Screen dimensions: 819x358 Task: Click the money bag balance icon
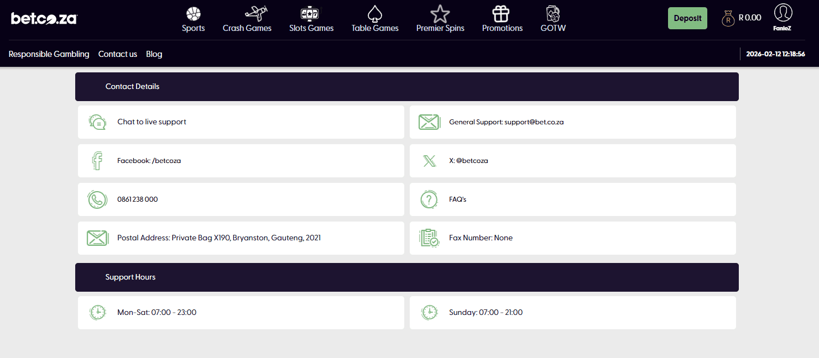pyautogui.click(x=728, y=18)
